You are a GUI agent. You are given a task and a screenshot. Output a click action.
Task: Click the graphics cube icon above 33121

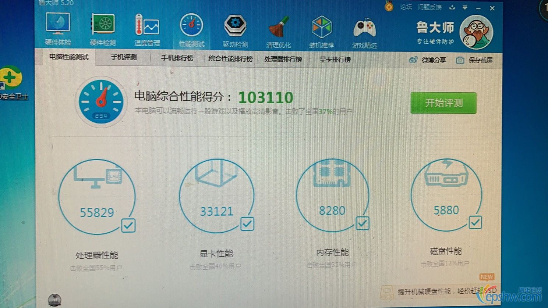click(216, 173)
